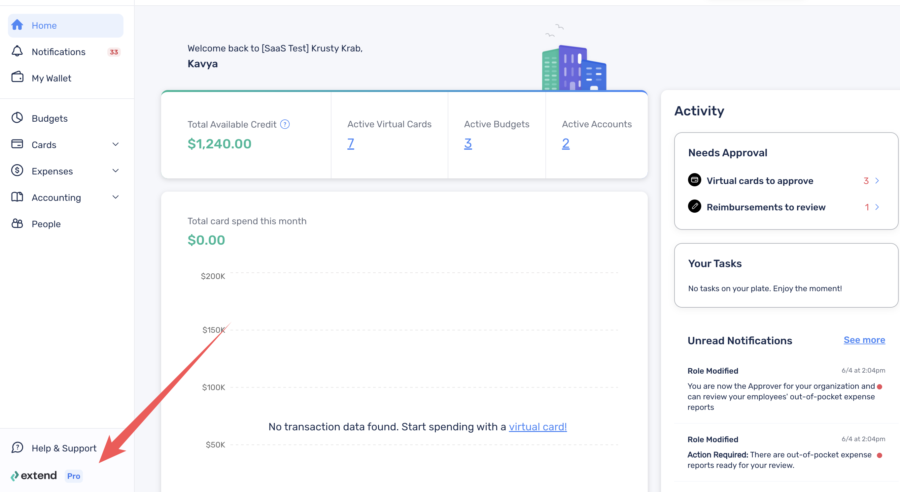Open the Reimbursements to review arrow
This screenshot has height=492, width=900.
point(877,207)
